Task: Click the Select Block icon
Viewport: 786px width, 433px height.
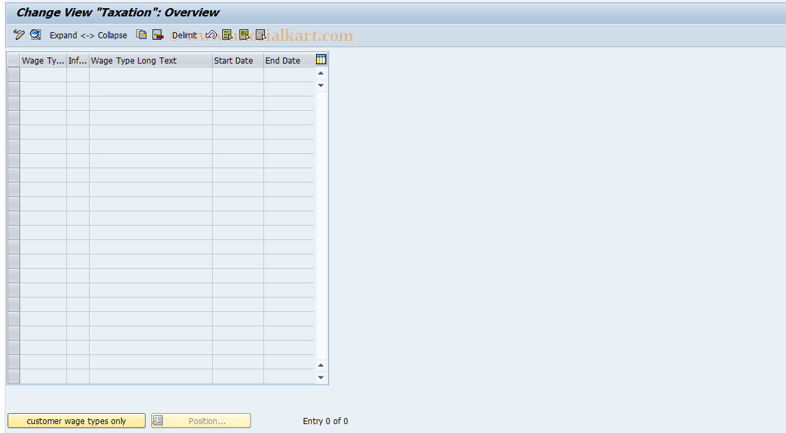Action: 244,35
